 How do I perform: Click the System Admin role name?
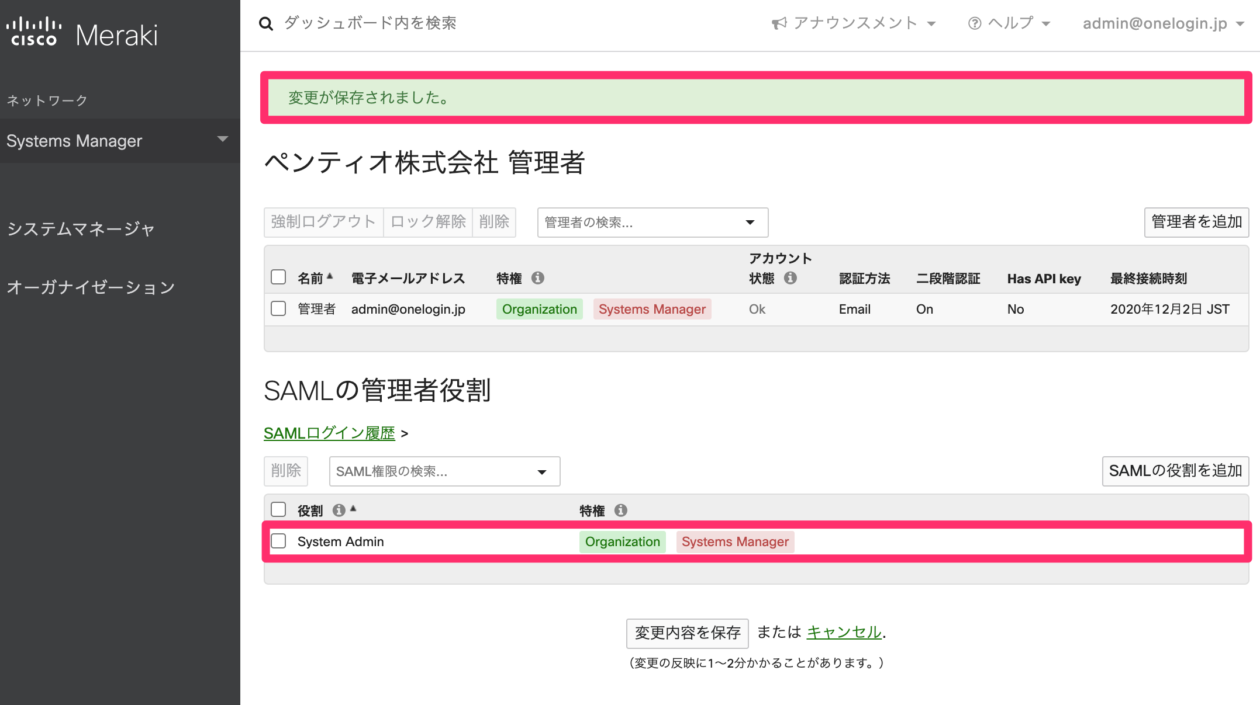(341, 541)
